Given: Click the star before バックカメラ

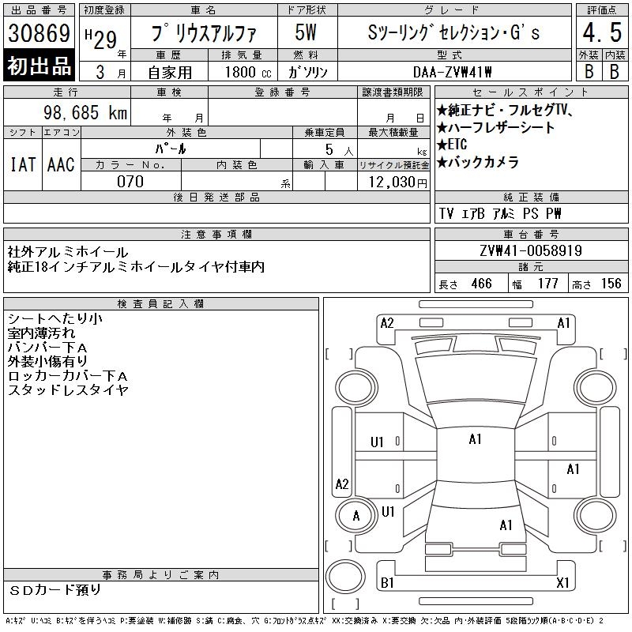Looking at the screenshot, I should pyautogui.click(x=442, y=163).
